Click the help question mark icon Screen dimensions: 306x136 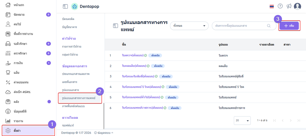[x=280, y=6]
